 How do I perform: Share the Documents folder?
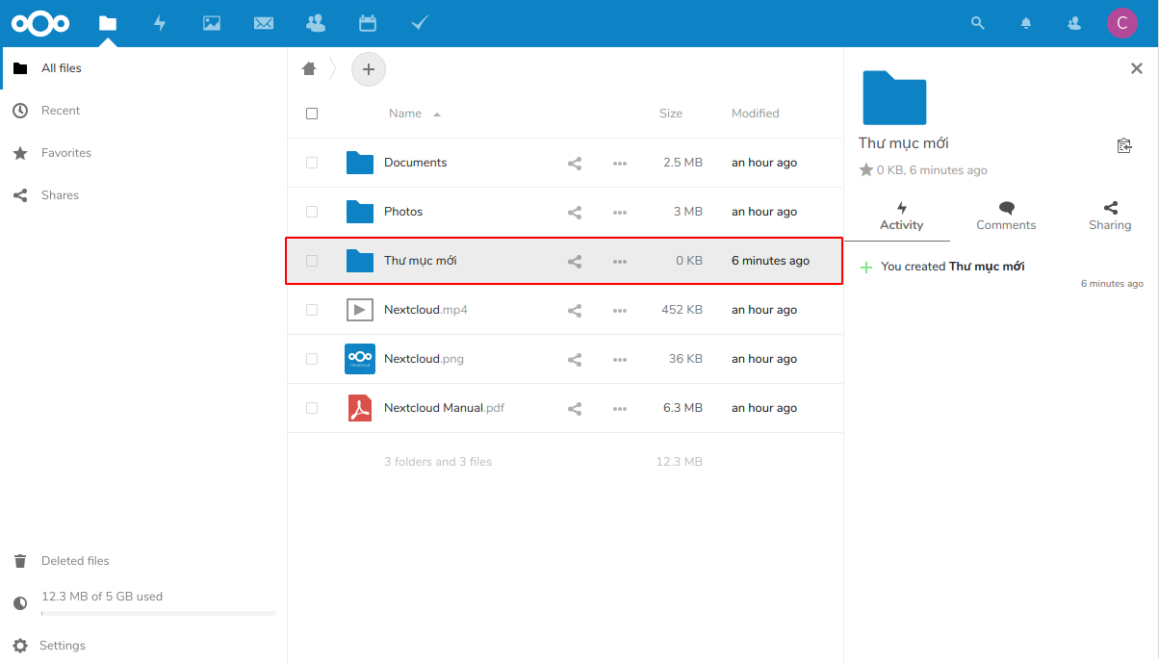tap(575, 164)
